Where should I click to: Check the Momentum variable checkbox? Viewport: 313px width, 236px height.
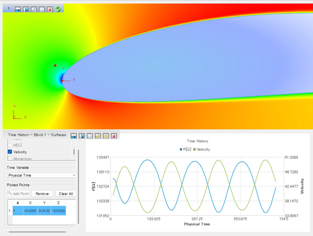[x=10, y=159]
